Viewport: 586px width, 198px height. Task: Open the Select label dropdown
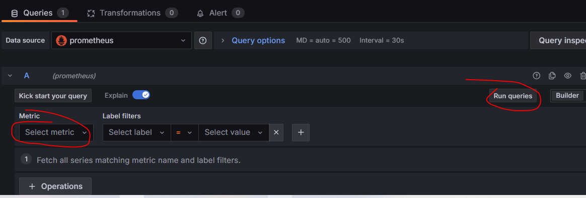click(136, 132)
